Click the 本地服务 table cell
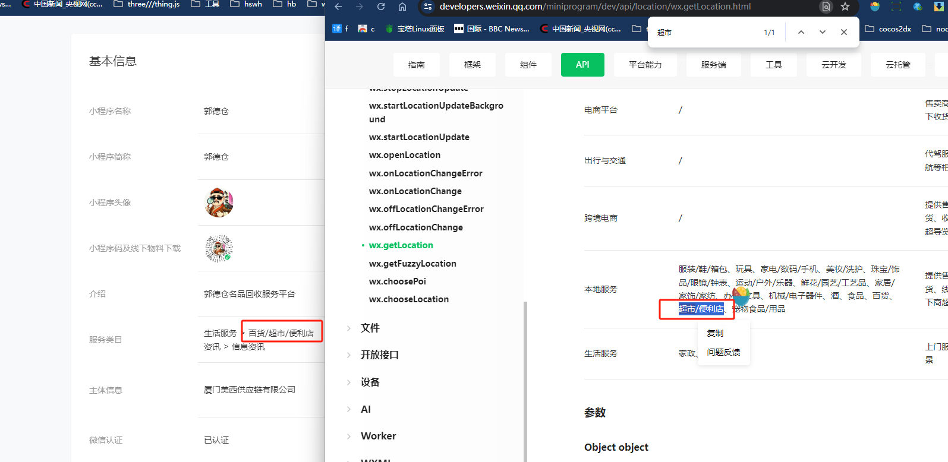 click(x=601, y=289)
